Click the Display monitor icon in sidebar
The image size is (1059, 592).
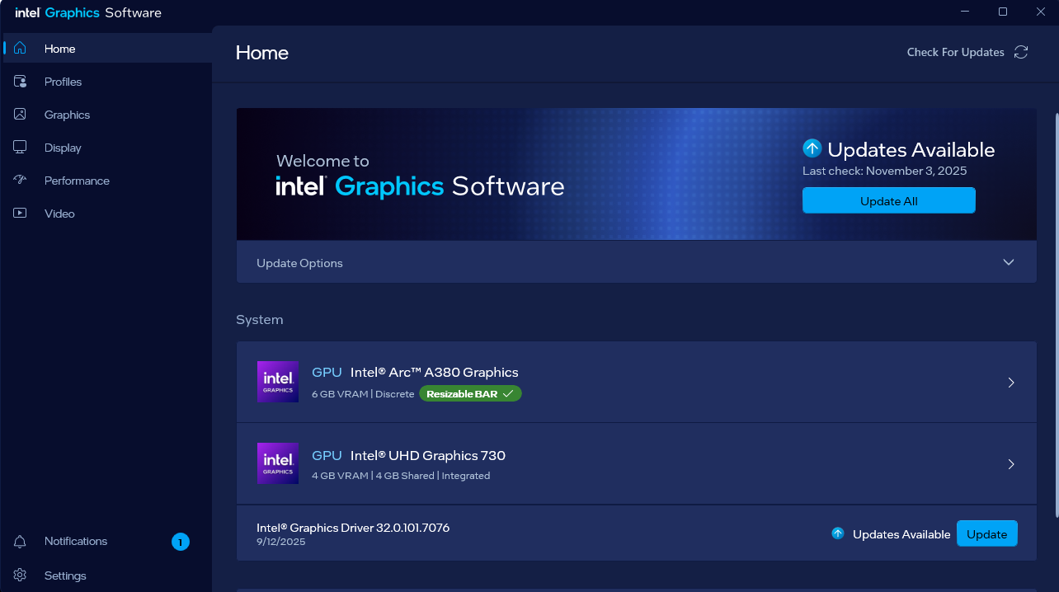[x=21, y=147]
